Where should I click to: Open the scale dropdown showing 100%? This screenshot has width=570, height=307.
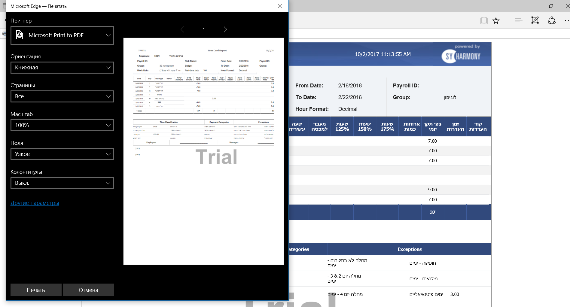[62, 125]
